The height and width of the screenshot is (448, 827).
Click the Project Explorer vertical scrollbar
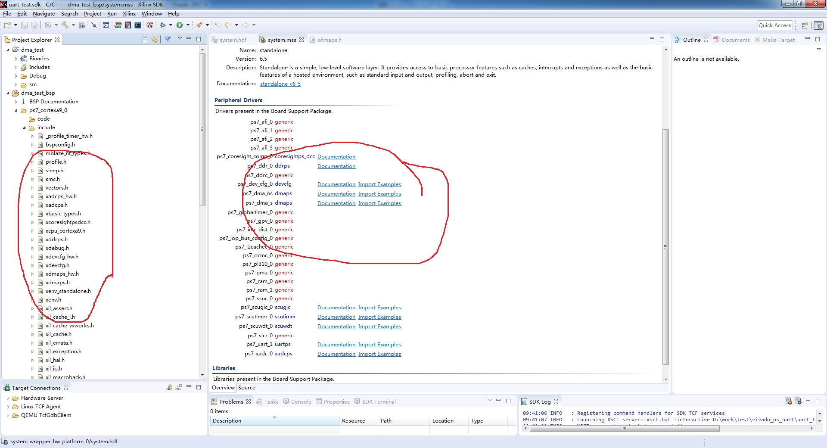point(202,129)
